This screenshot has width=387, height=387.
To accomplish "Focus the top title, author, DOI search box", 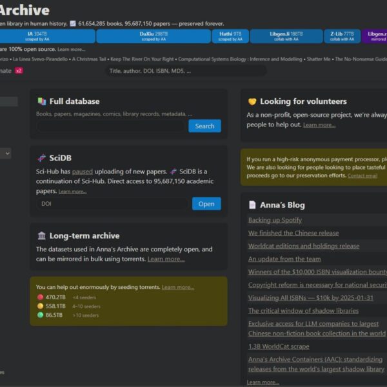I will (x=186, y=71).
